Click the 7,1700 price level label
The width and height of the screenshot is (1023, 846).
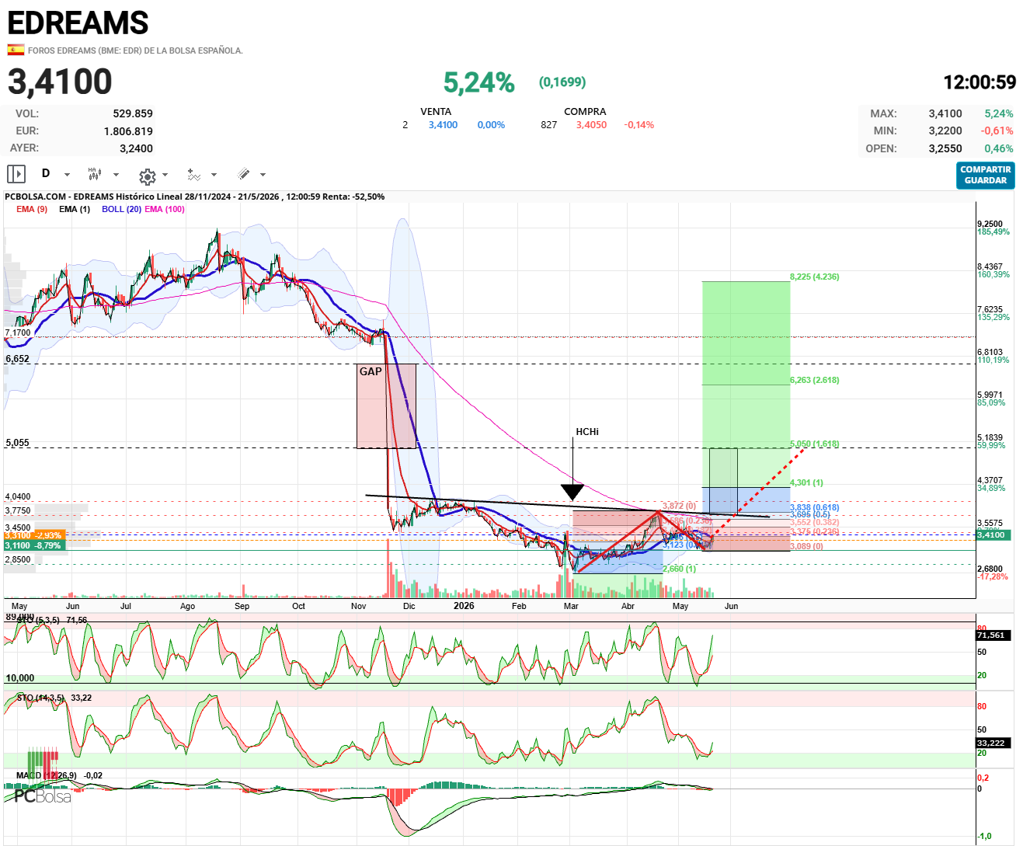18,332
